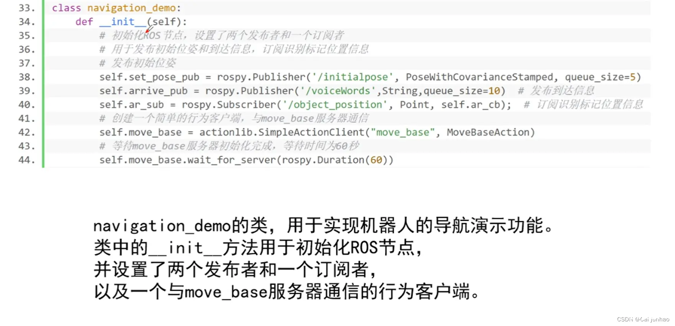The width and height of the screenshot is (675, 326).
Task: Click line number 38.
Action: pyautogui.click(x=26, y=77)
